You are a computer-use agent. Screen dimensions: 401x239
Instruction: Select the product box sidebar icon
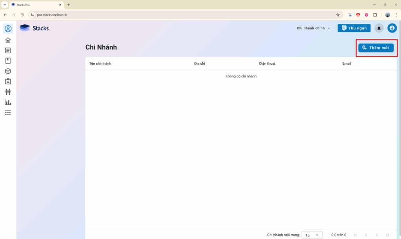coord(8,71)
